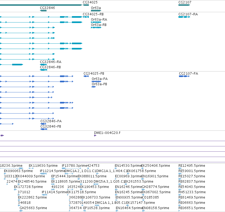Select the Or63a-RA transcript label
Screen dimensions: 225x212
pyautogui.click(x=99, y=20)
